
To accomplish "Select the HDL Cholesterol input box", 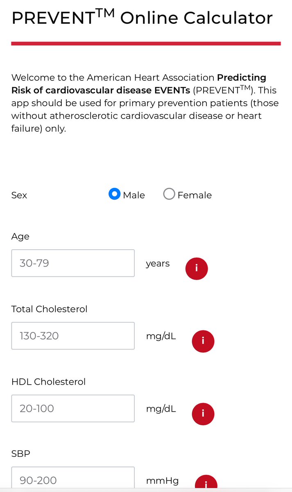I will click(x=73, y=408).
